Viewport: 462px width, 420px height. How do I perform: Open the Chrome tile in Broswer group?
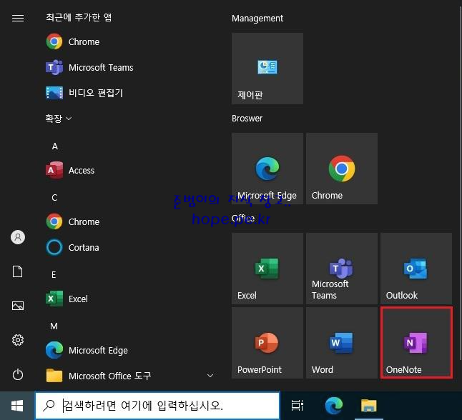(342, 169)
